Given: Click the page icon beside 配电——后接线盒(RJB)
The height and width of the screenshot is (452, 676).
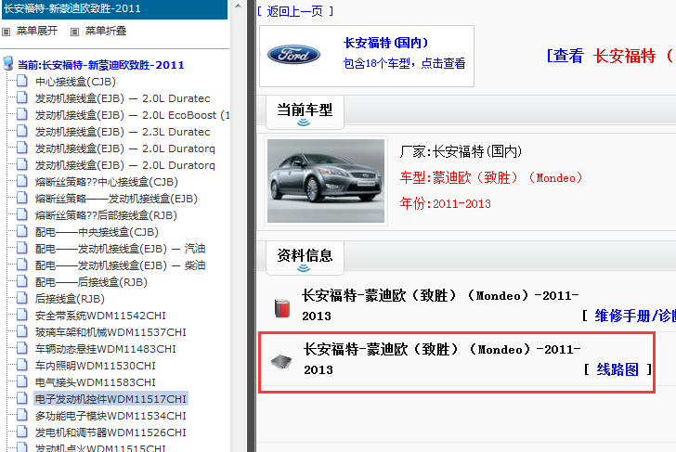Looking at the screenshot, I should (22, 281).
